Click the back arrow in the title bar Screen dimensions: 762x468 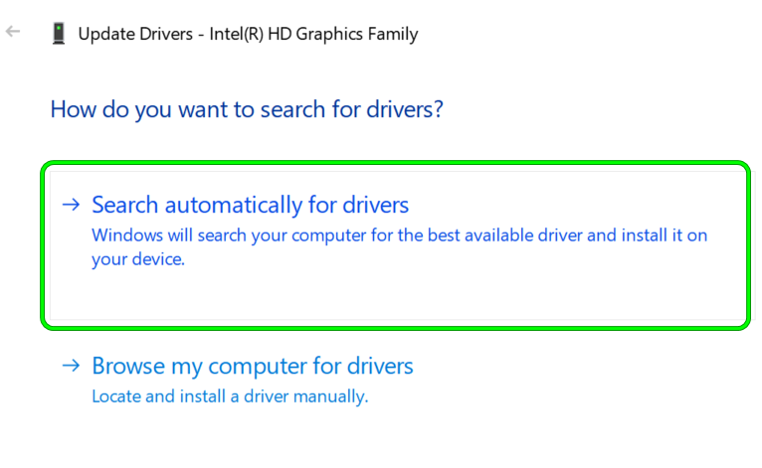point(13,32)
